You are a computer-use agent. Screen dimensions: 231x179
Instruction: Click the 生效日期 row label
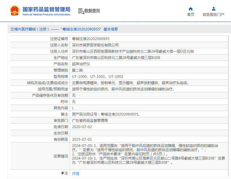click(61, 133)
